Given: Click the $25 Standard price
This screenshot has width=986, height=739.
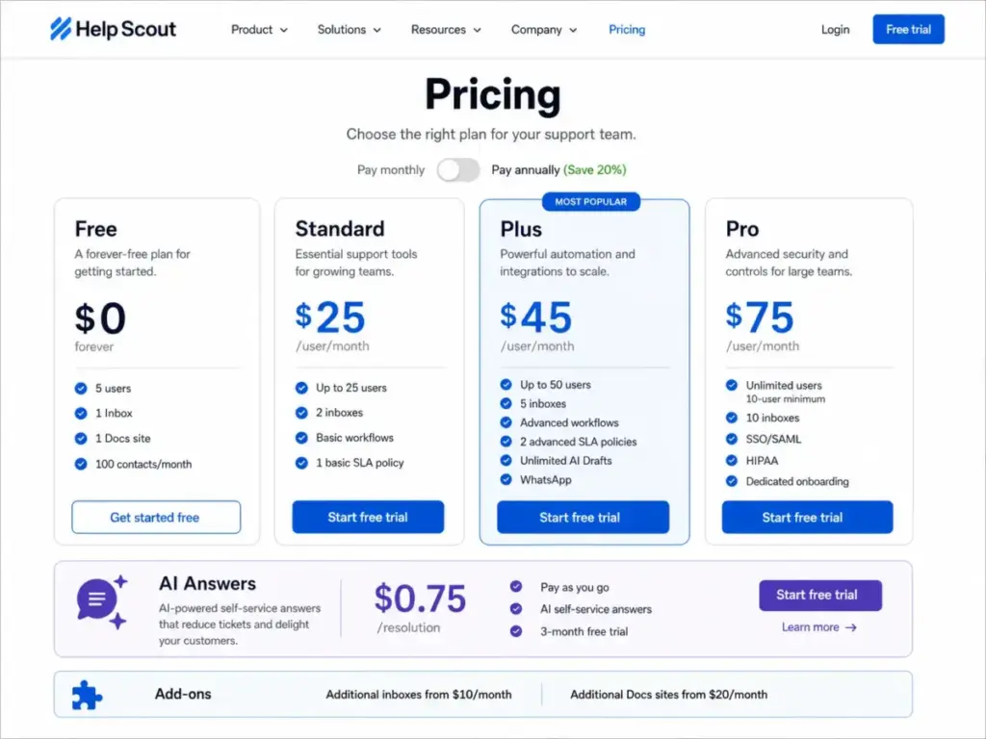Looking at the screenshot, I should [x=330, y=317].
